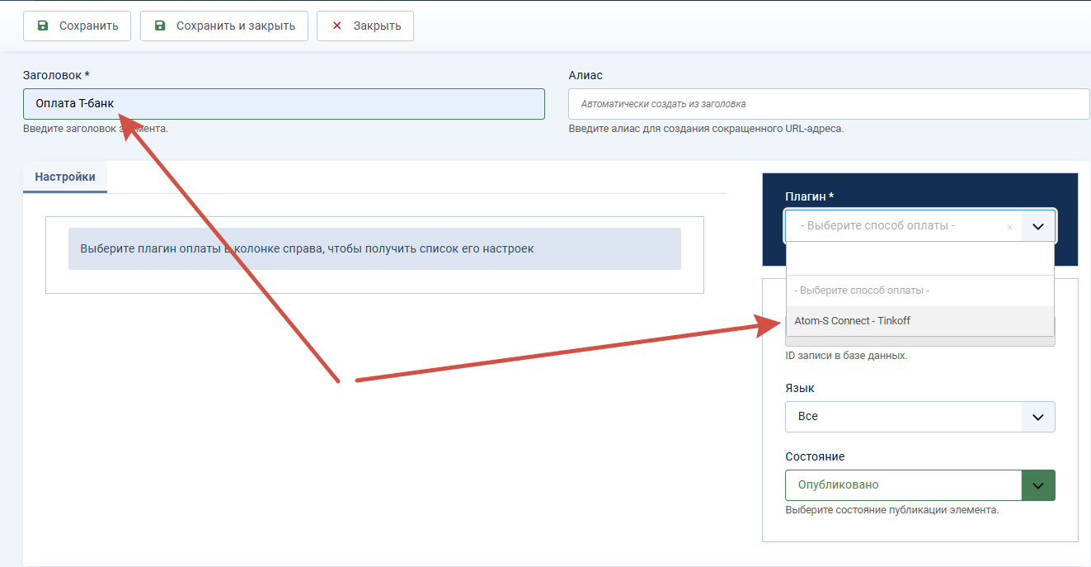Choose Atom-S Connect - Tinkoff option
The width and height of the screenshot is (1091, 567).
click(920, 321)
